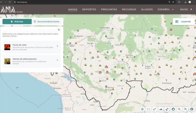Select the Focos de calor title
The image size is (196, 113).
coord(20,45)
